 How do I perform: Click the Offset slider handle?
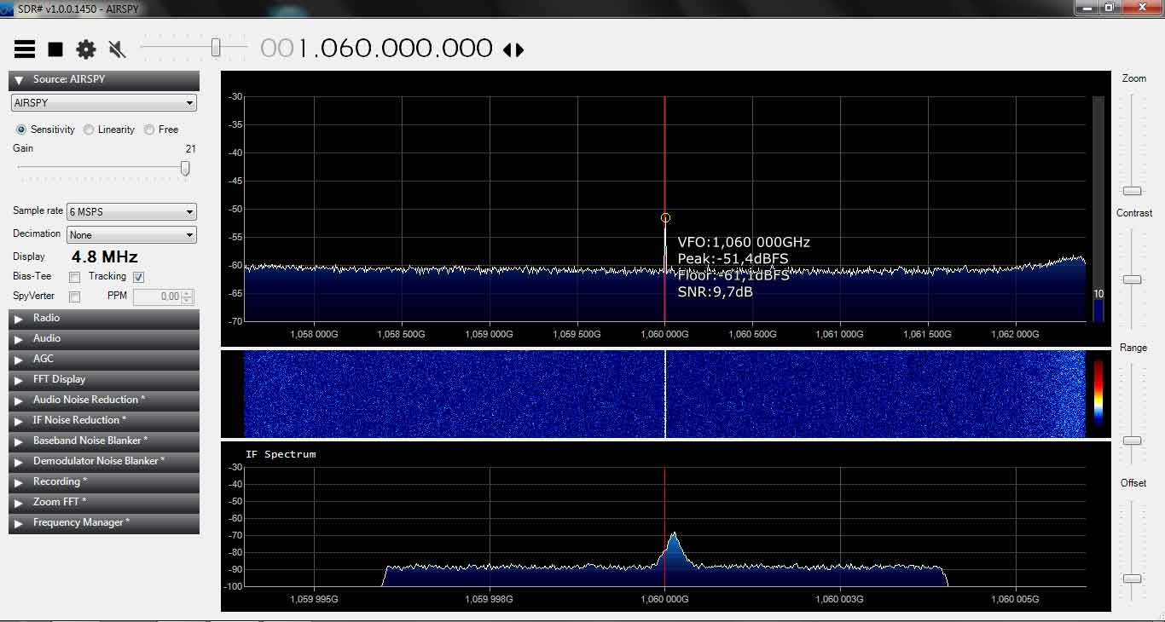pyautogui.click(x=1132, y=579)
